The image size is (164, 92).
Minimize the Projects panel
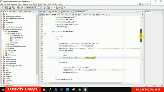(x=36, y=12)
